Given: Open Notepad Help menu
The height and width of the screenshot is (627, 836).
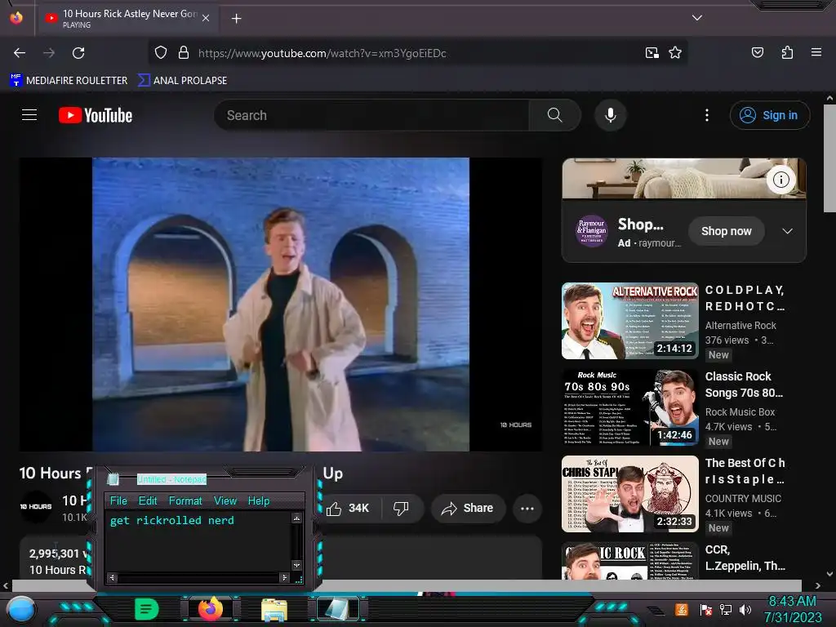Looking at the screenshot, I should point(259,500).
